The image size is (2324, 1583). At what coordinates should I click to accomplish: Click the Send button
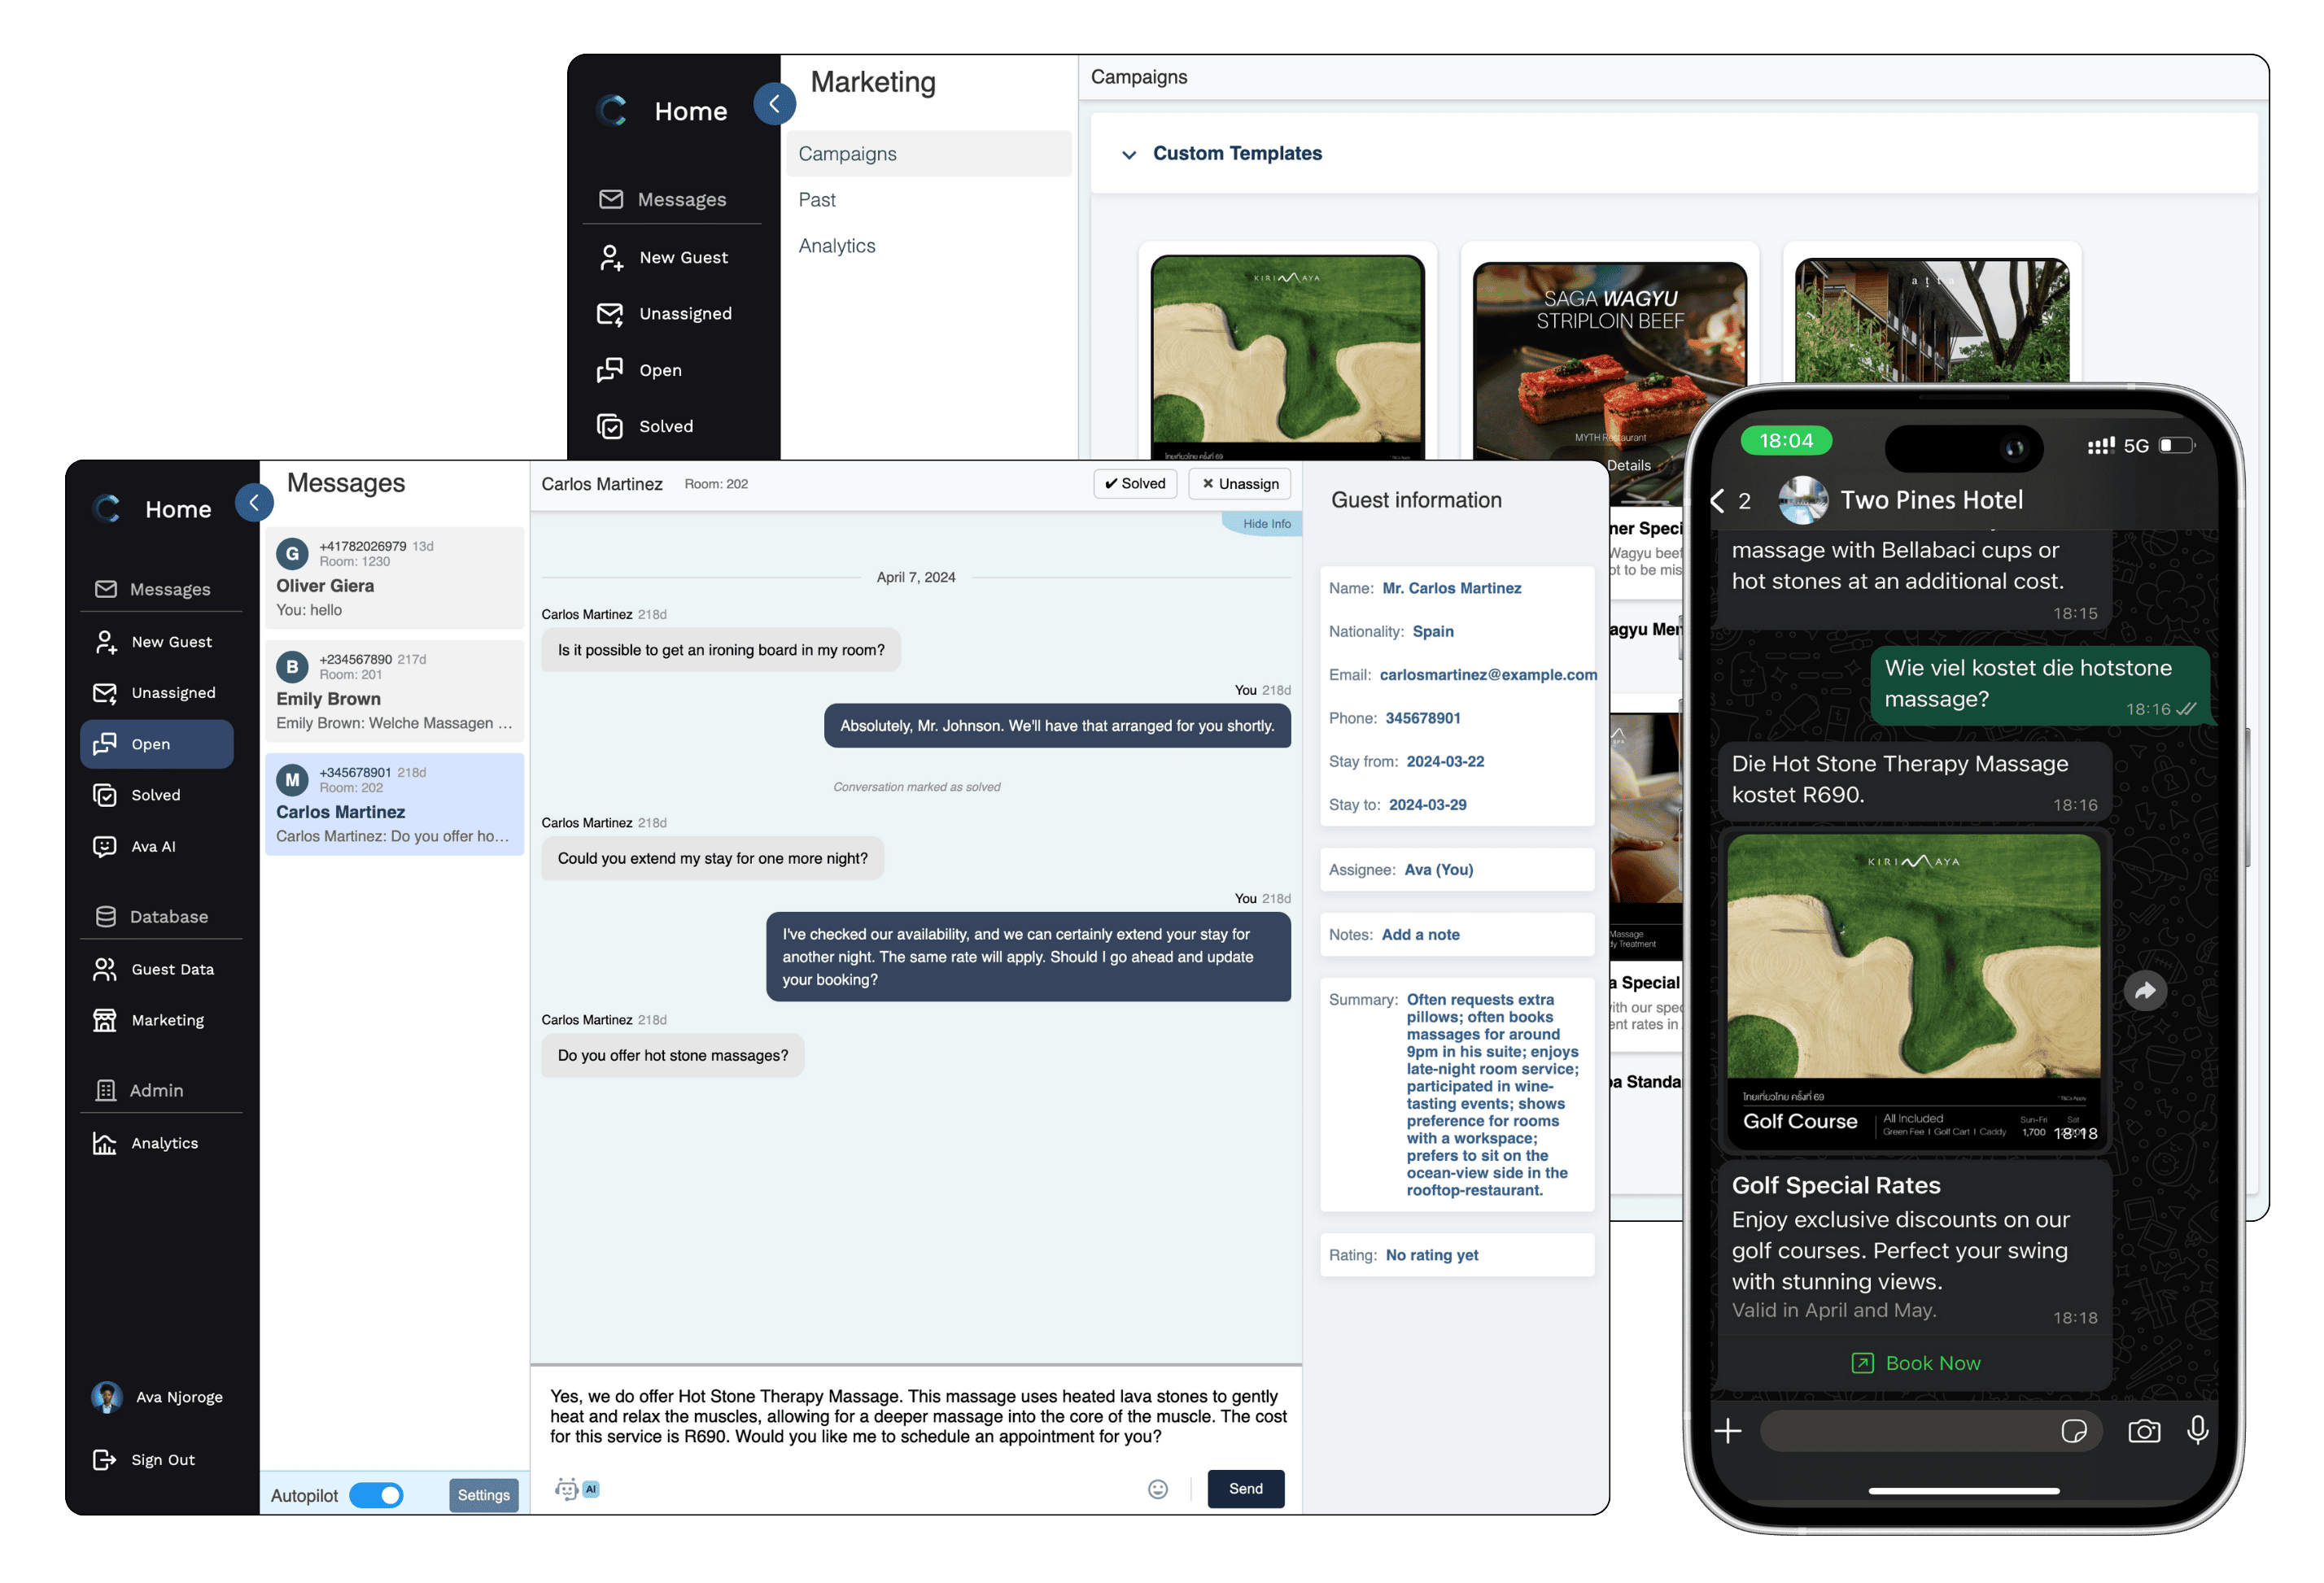1245,1488
